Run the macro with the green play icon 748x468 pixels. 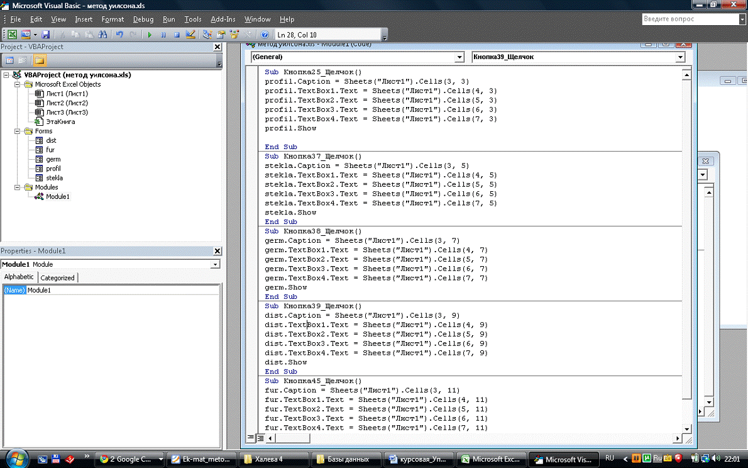[150, 35]
